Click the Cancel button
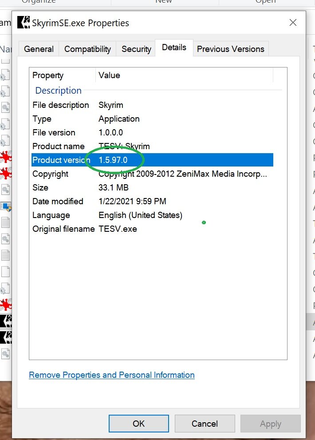 pos(205,424)
